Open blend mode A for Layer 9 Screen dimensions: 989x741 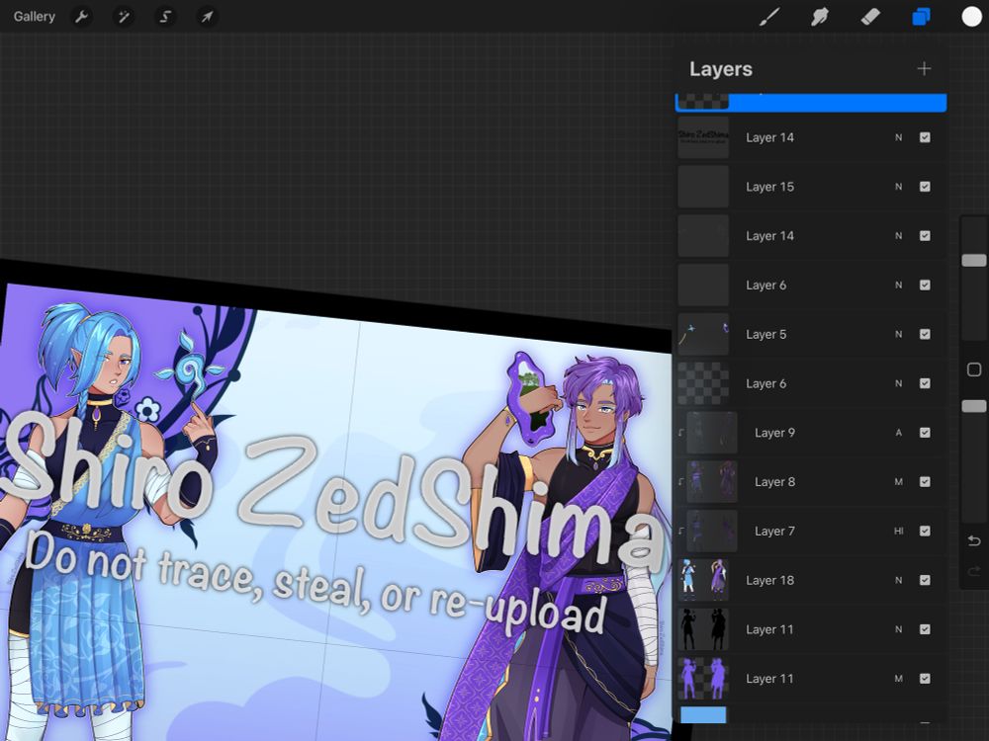[898, 433]
